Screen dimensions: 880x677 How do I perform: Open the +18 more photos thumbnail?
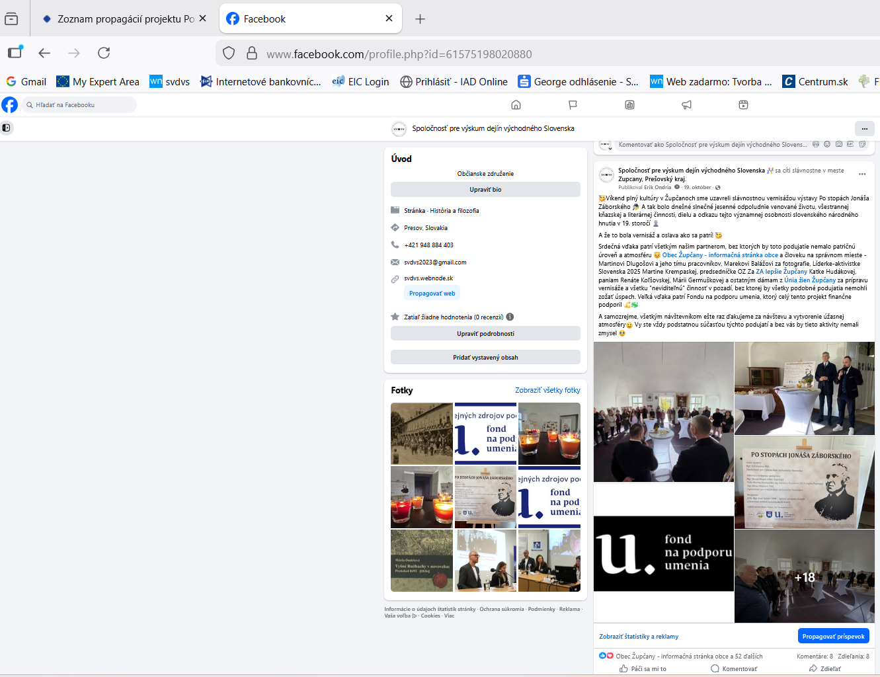804,577
